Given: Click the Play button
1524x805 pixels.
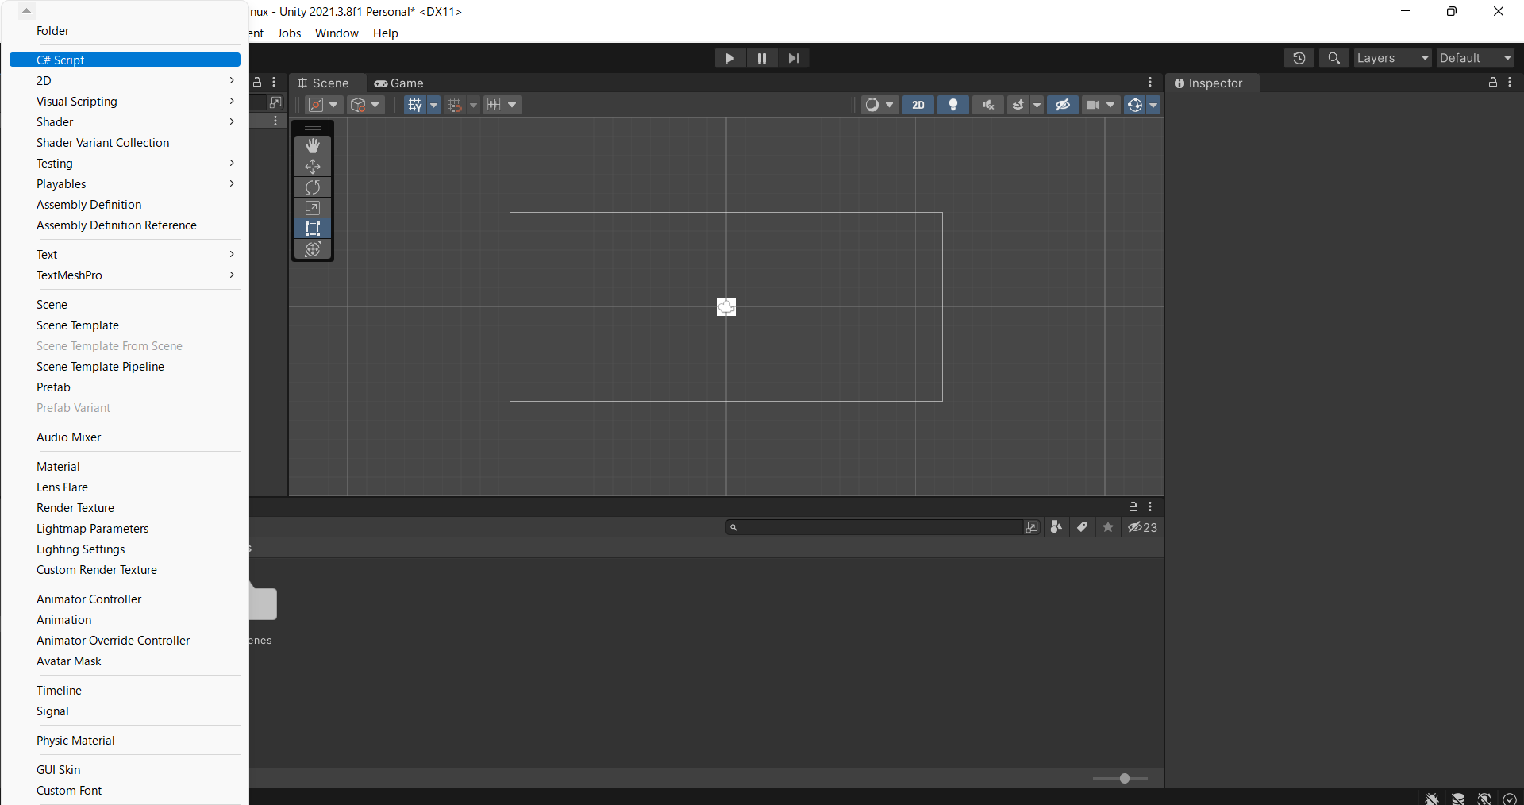Looking at the screenshot, I should [730, 58].
